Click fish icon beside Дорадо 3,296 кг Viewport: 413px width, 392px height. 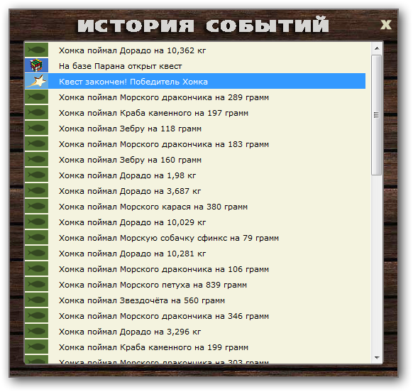[x=37, y=331]
